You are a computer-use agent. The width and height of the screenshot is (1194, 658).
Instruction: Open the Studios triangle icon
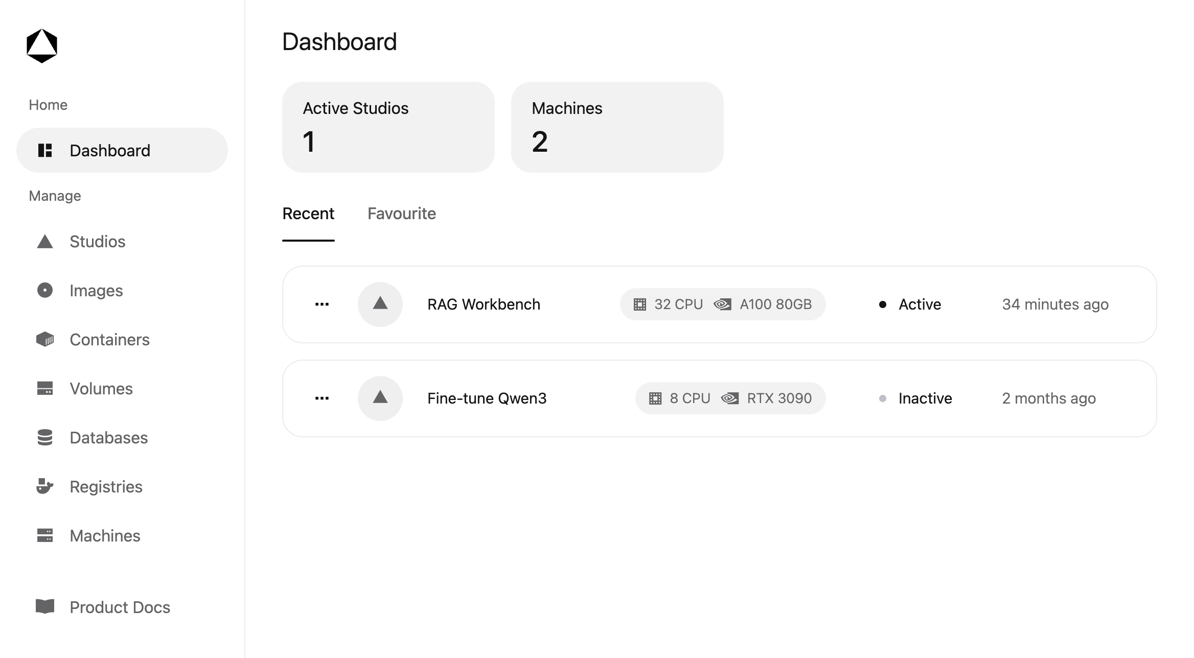coord(45,242)
